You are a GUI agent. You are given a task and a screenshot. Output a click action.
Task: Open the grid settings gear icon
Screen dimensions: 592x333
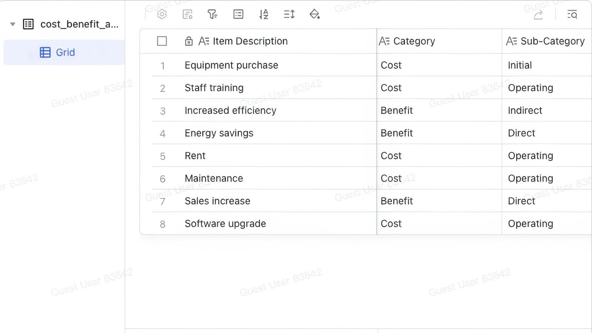[161, 14]
